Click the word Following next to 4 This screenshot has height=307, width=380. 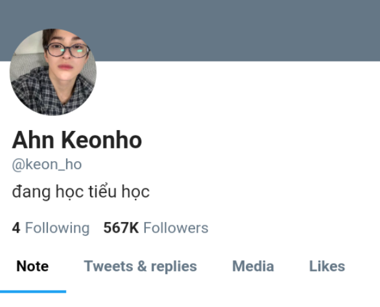[x=58, y=228]
